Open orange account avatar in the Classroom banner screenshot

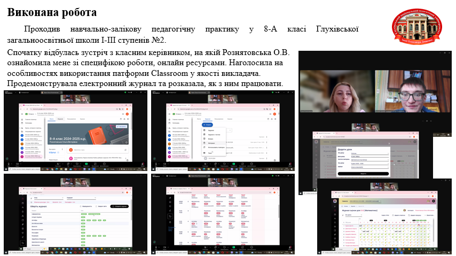pos(127,114)
